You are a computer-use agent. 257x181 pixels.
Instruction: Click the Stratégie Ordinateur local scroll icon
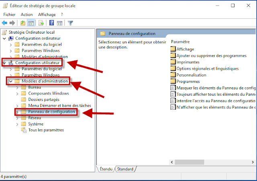pos(4,32)
